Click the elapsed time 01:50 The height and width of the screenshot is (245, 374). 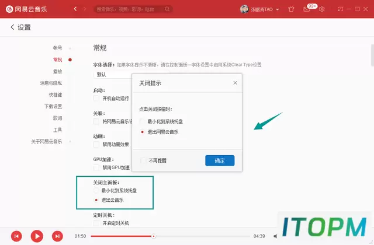tap(80, 236)
